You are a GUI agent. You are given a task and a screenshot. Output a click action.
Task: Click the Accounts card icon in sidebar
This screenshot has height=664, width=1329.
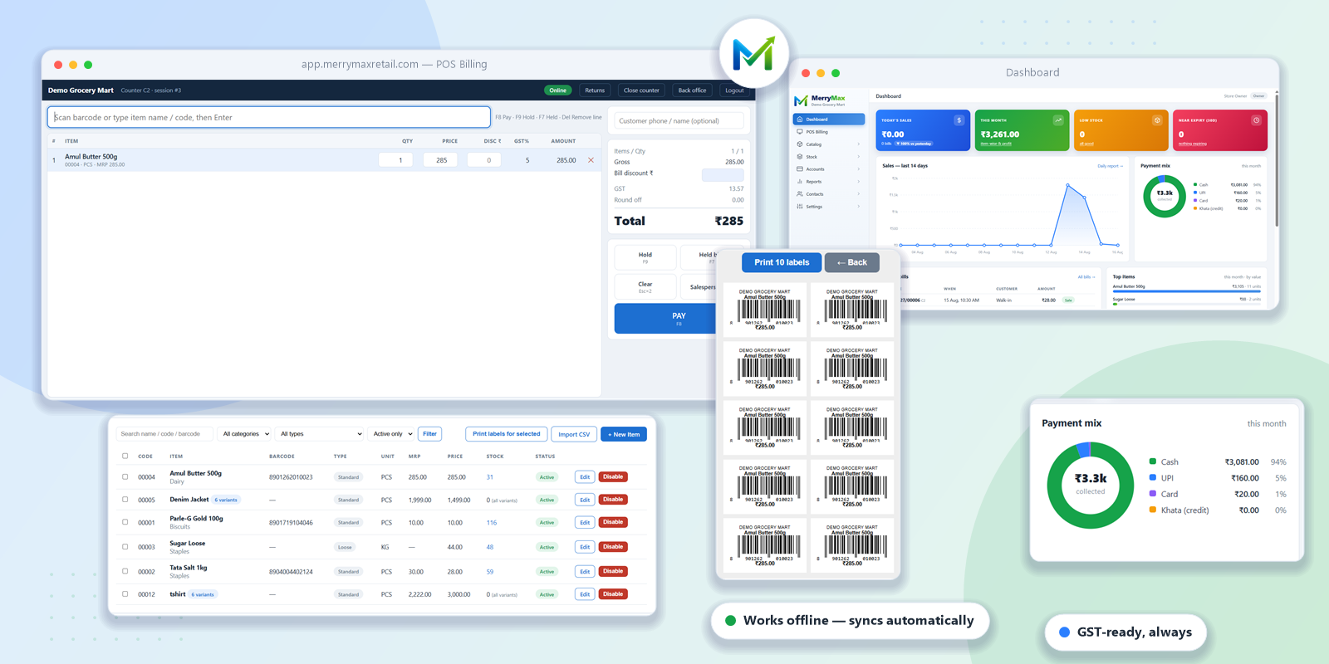click(800, 169)
